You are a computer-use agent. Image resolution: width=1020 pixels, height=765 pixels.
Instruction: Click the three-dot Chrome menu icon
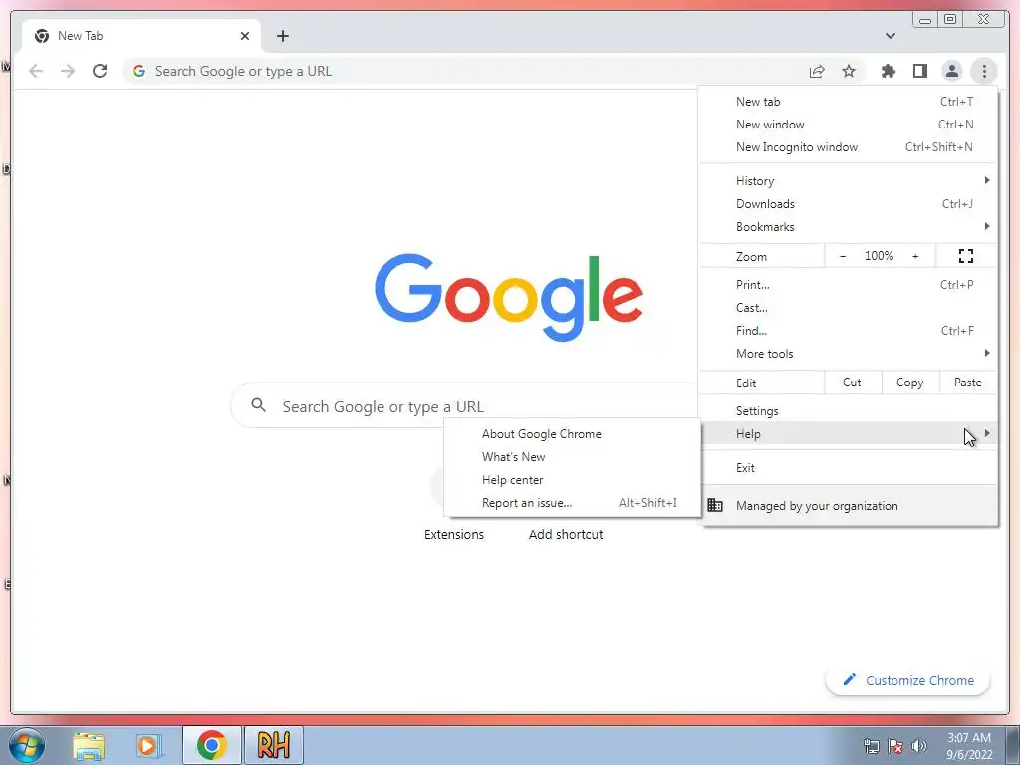point(983,71)
